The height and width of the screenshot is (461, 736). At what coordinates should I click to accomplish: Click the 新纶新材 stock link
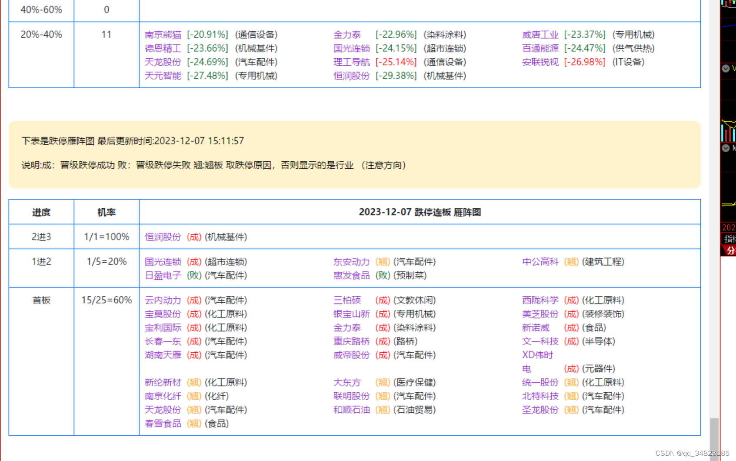pos(163,383)
